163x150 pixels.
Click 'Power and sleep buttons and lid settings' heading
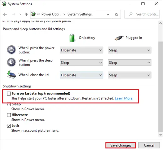[x=34, y=29]
